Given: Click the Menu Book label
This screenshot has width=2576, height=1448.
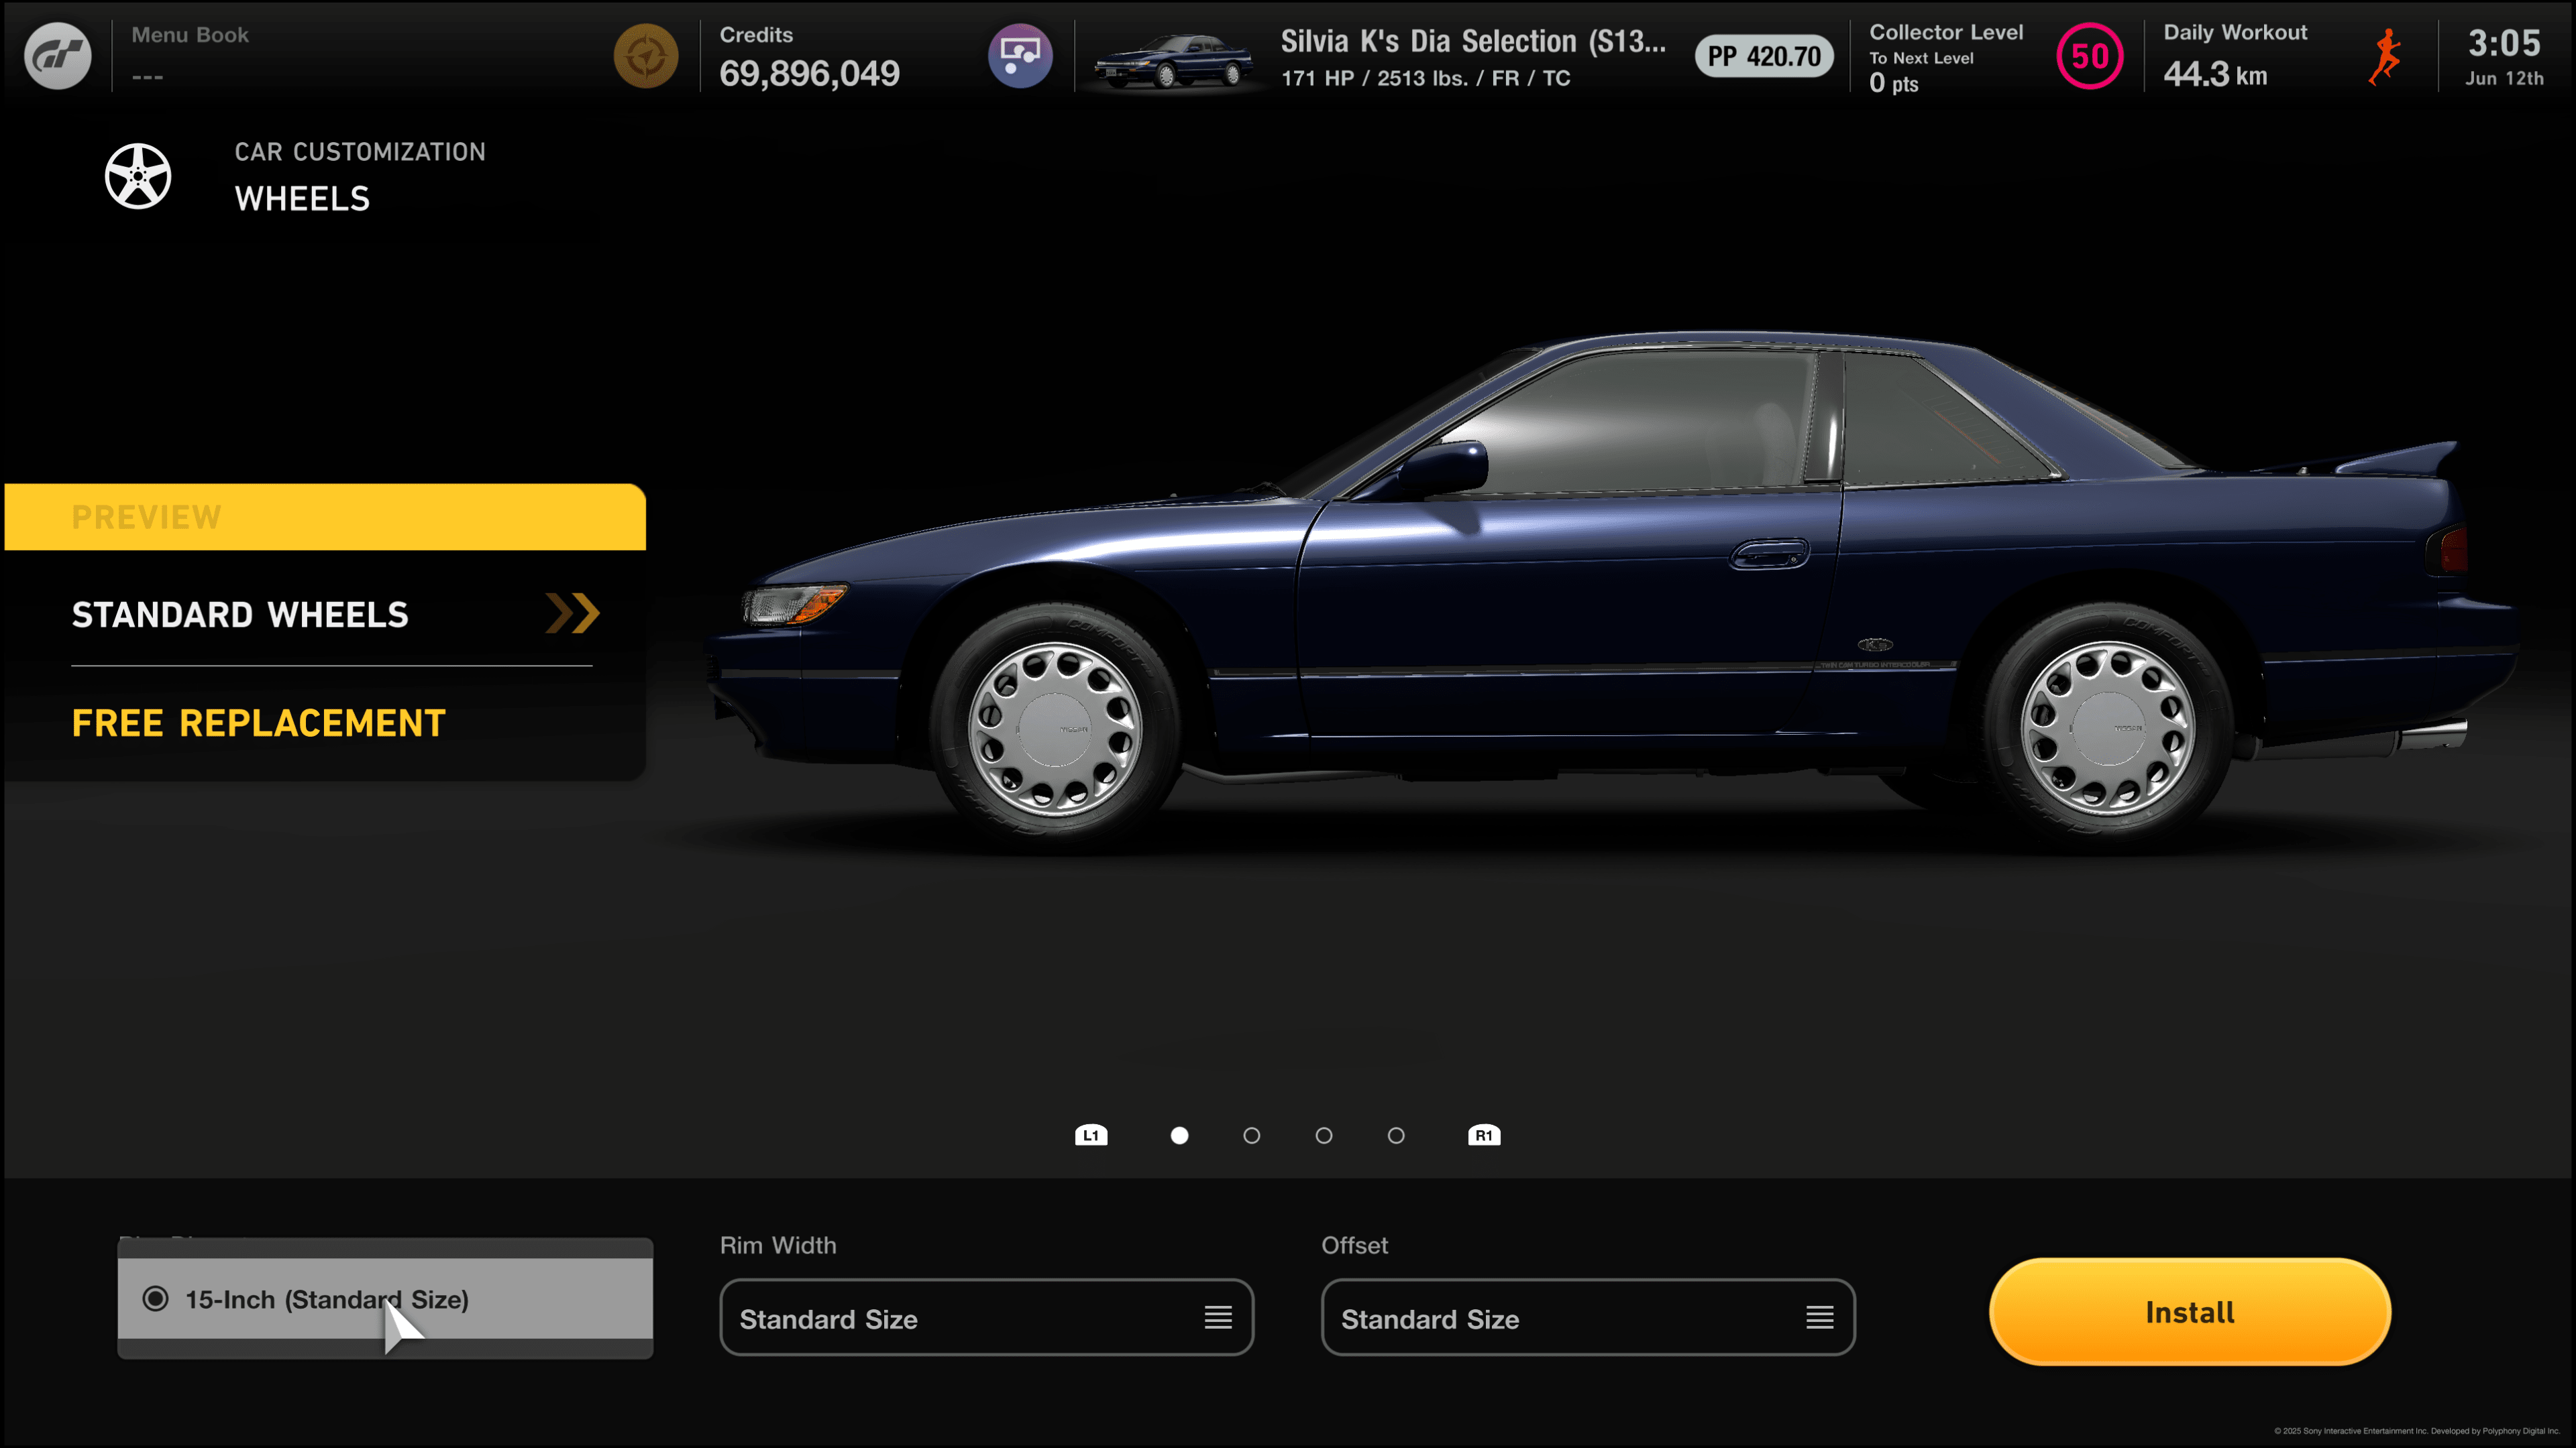Looking at the screenshot, I should (190, 35).
